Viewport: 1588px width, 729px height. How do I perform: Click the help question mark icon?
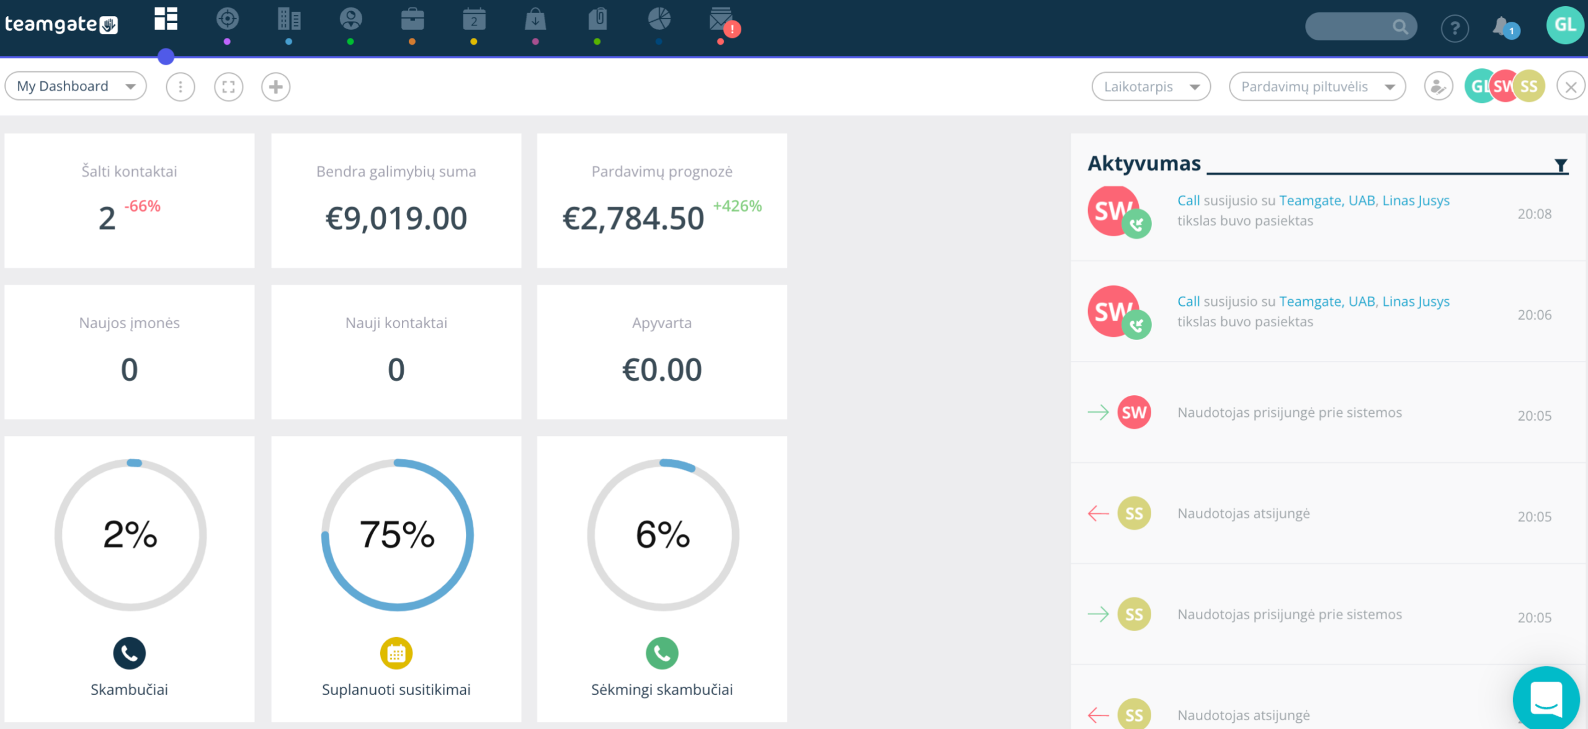1455,28
